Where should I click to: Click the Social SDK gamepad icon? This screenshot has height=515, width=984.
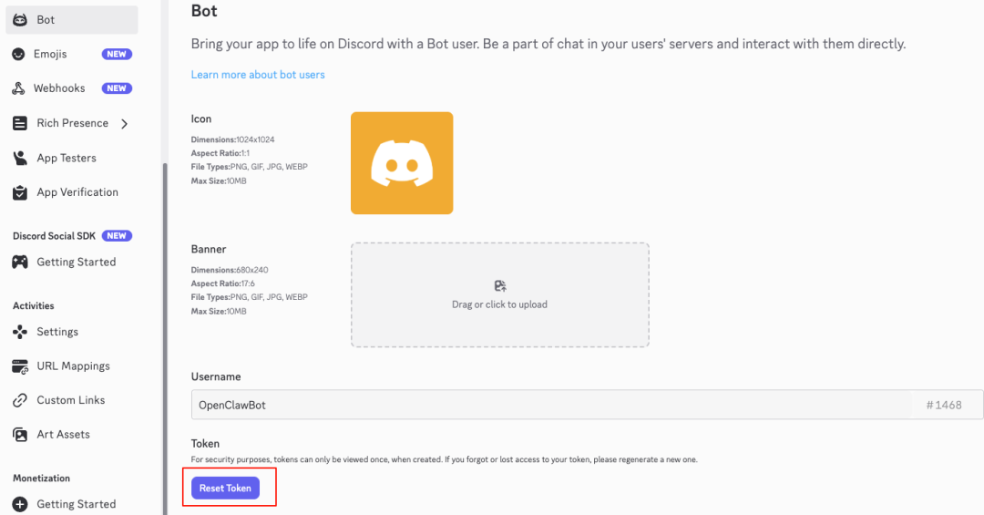click(19, 262)
